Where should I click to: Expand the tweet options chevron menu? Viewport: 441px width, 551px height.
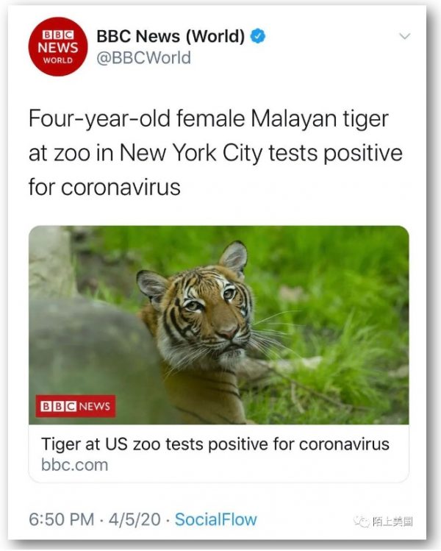405,36
